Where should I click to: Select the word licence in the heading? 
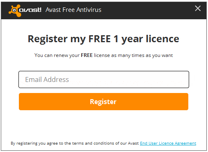(162, 39)
